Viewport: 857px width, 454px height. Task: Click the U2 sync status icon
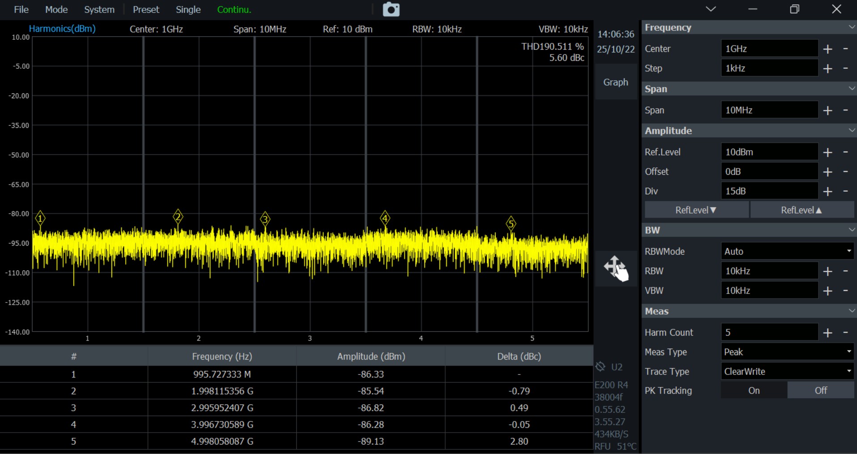[600, 367]
